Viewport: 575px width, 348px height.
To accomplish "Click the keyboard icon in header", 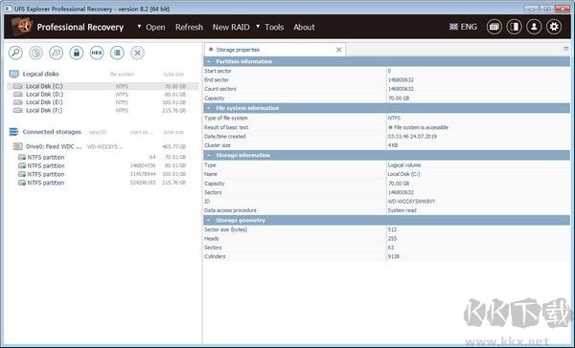I will pyautogui.click(x=494, y=27).
